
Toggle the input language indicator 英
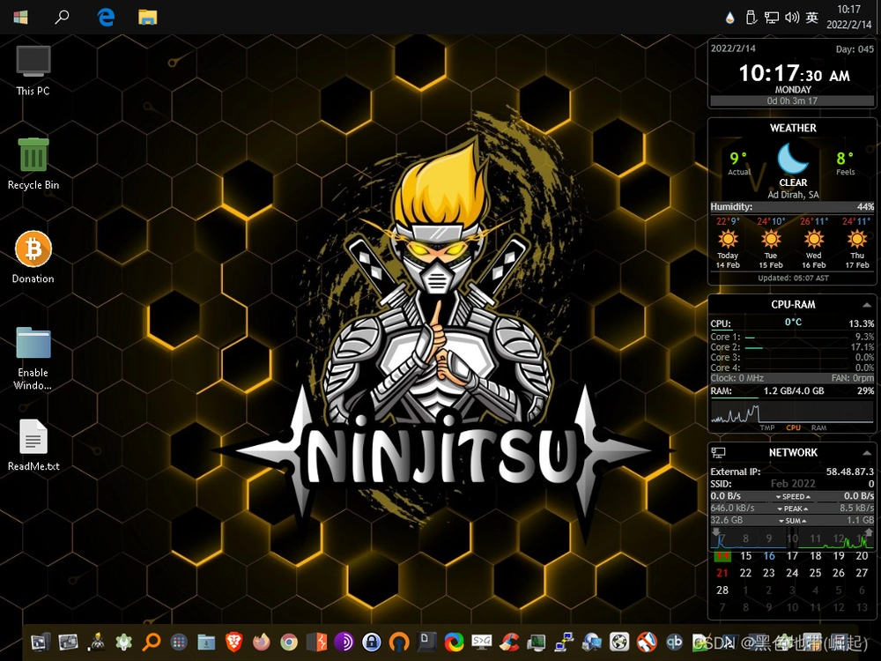[812, 18]
